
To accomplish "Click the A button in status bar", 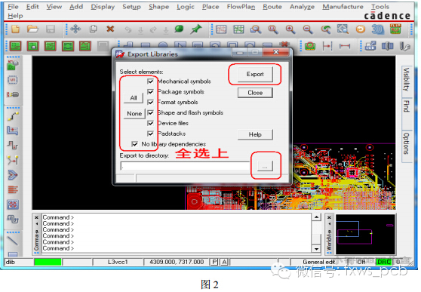I will (224, 262).
